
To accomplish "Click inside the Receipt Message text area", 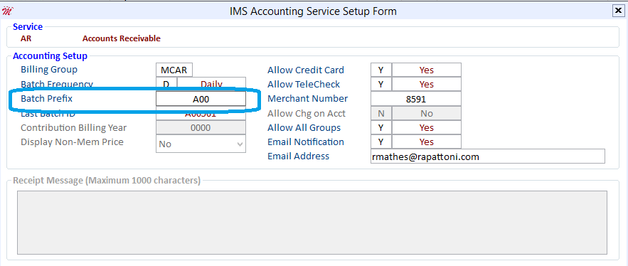I will [x=312, y=223].
